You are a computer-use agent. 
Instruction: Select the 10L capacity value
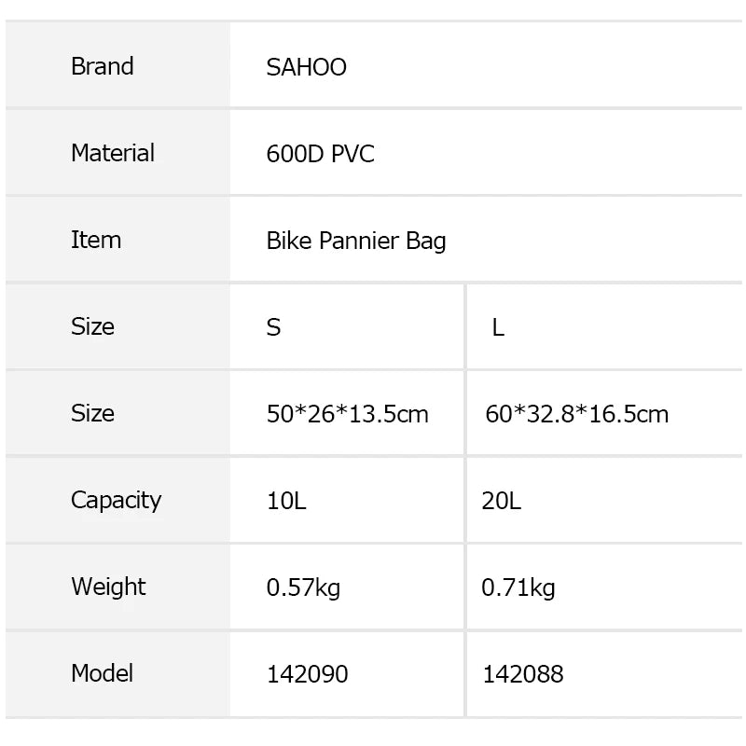click(286, 501)
